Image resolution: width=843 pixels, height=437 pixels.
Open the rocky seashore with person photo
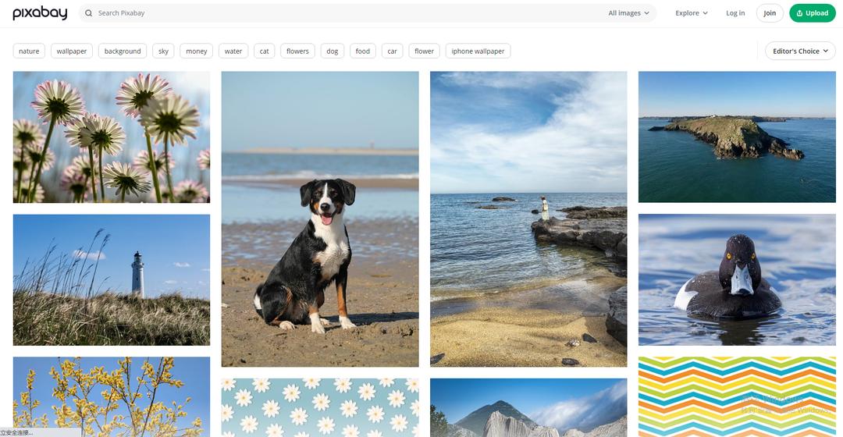tap(528, 218)
